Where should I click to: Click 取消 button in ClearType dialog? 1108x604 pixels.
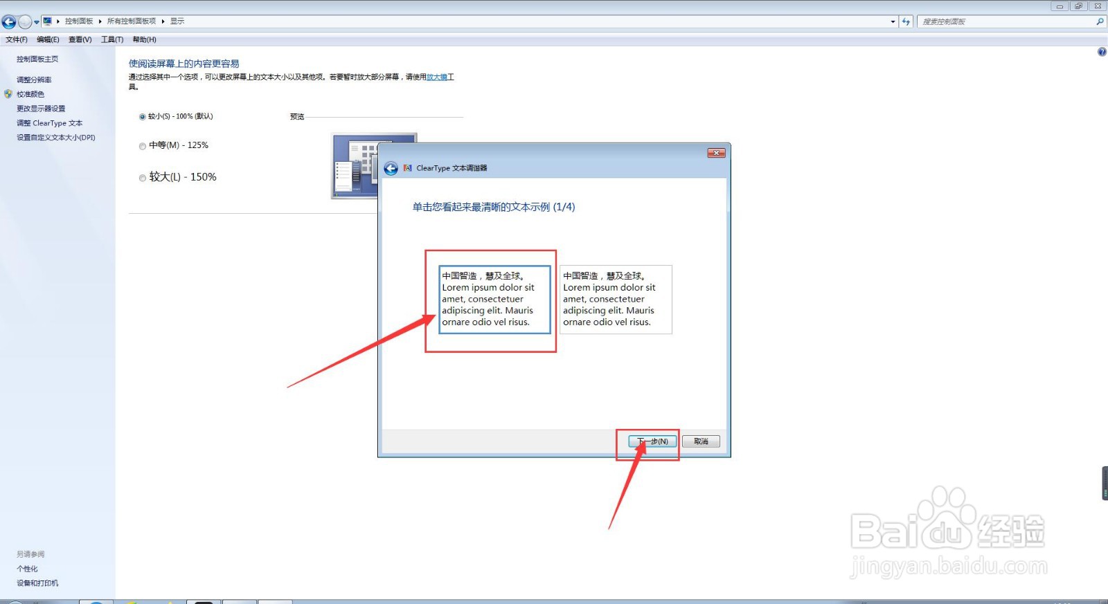tap(701, 441)
